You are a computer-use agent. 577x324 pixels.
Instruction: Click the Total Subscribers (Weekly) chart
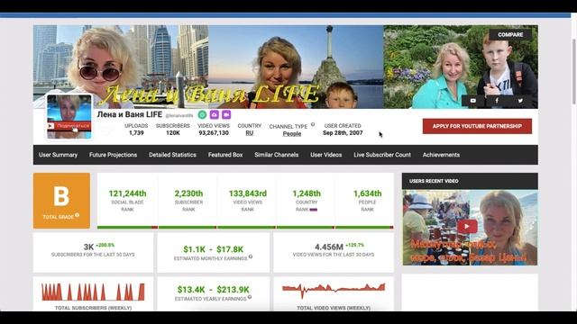tap(93, 292)
